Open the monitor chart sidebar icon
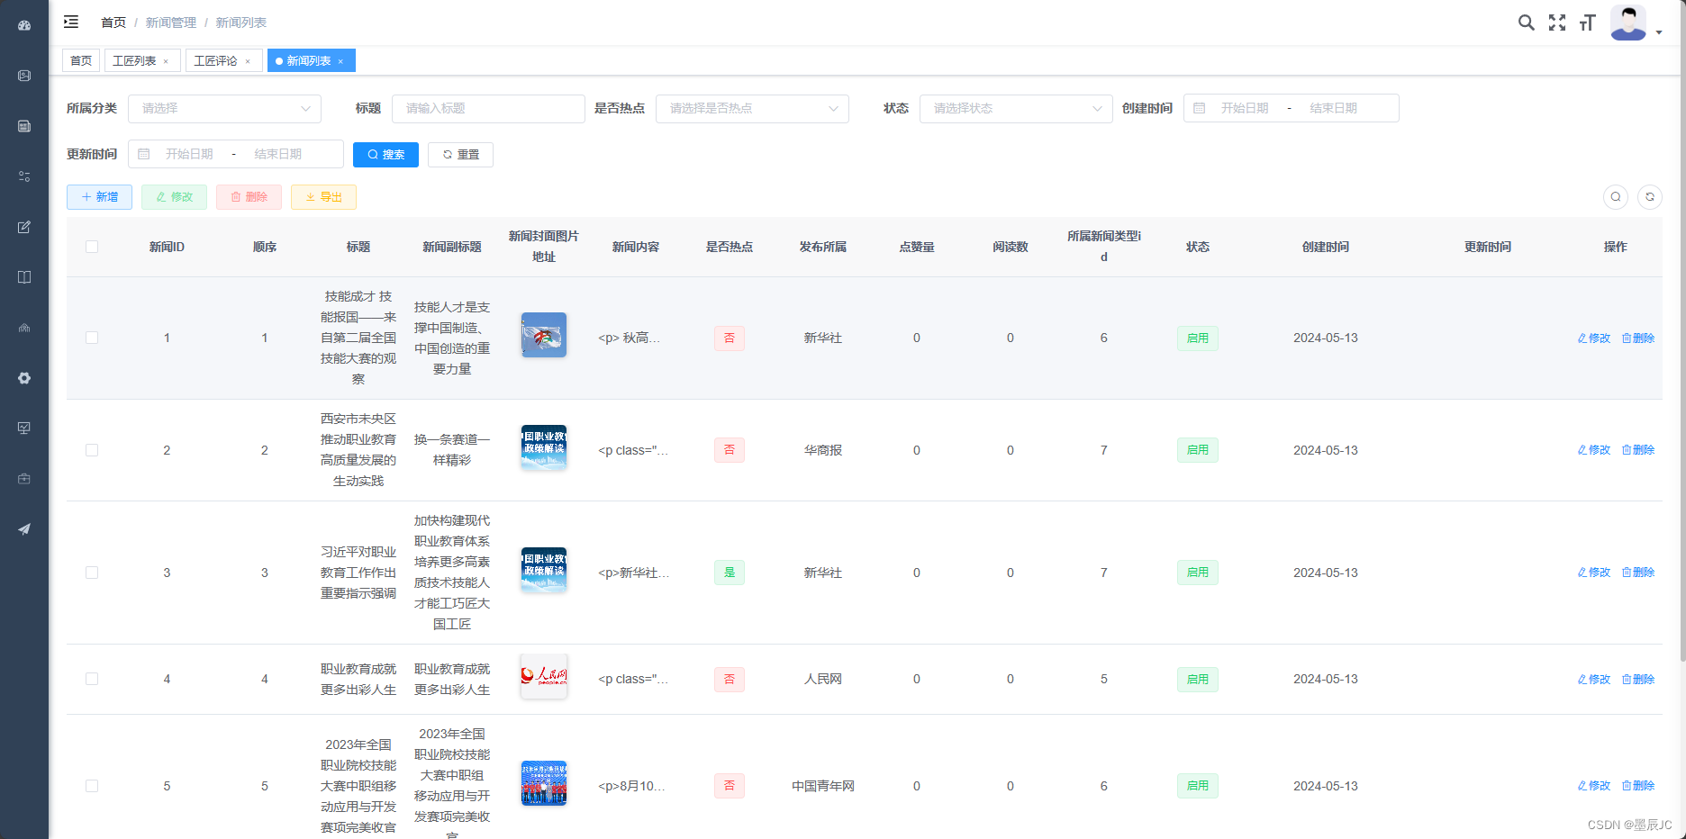Screen dimensions: 1686x839 [x=24, y=429]
